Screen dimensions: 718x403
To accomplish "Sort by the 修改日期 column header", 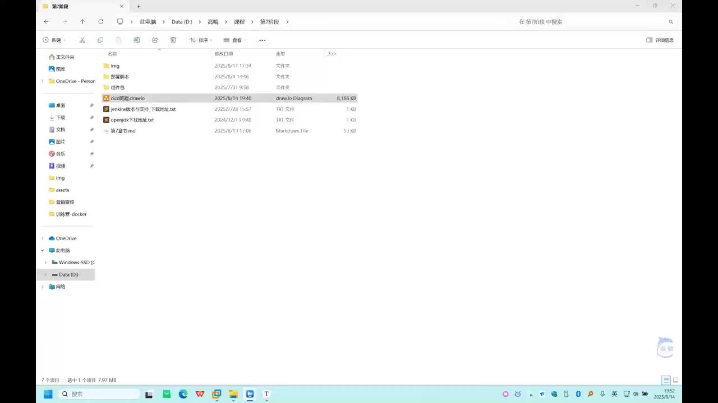I will tap(224, 54).
